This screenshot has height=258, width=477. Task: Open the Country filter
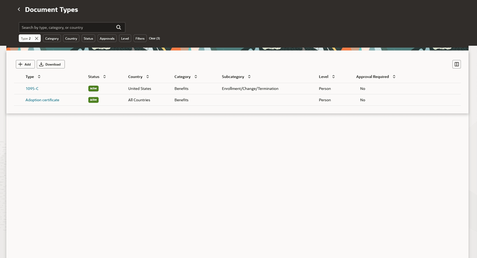71,38
